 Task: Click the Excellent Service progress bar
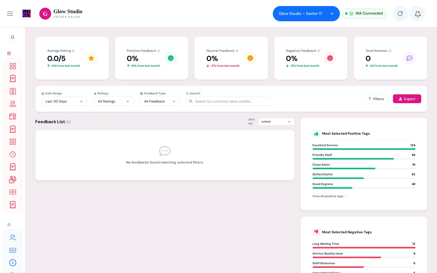click(364, 149)
